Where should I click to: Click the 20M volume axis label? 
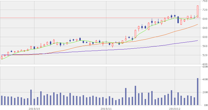coord(205,92)
